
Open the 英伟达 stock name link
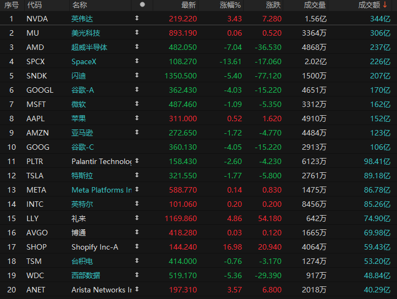82,19
